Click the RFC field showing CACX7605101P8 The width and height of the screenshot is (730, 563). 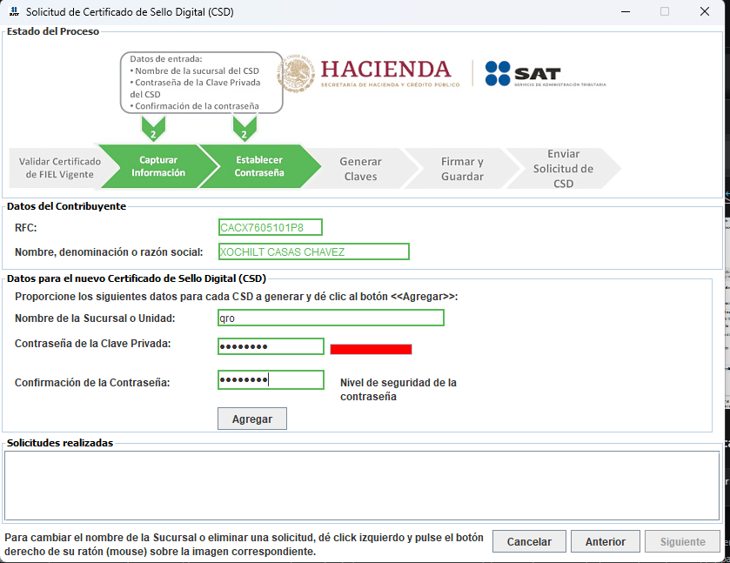coord(270,227)
